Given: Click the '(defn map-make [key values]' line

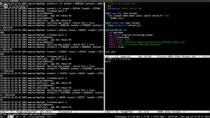Looking at the screenshot, I should tap(121, 13).
